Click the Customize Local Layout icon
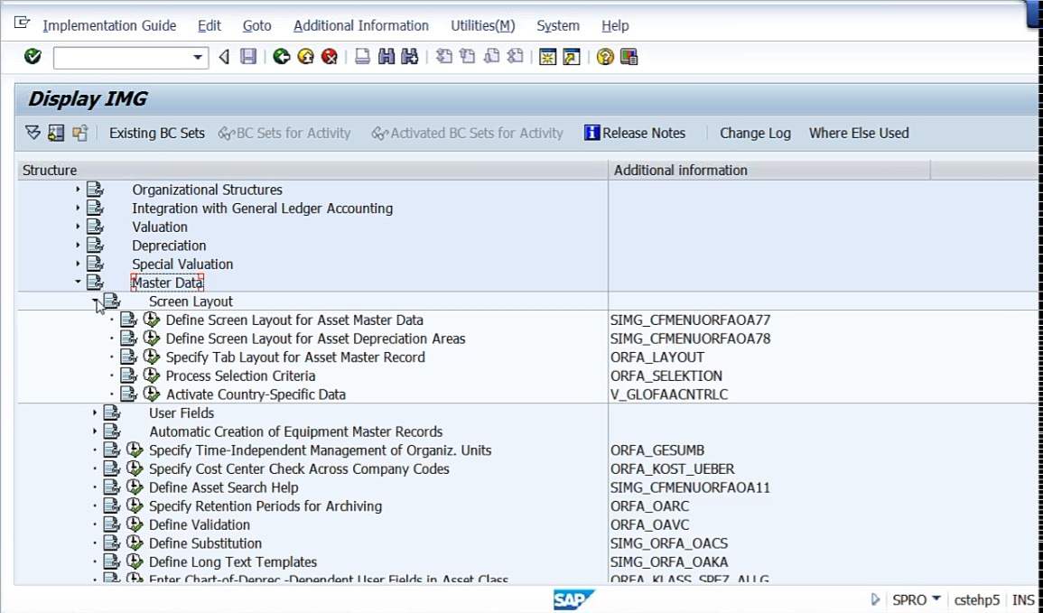1043x613 pixels. [x=629, y=57]
